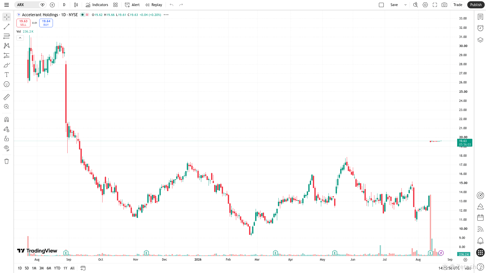This screenshot has width=486, height=273.
Task: Enter fullscreen mode
Action: coord(435,5)
